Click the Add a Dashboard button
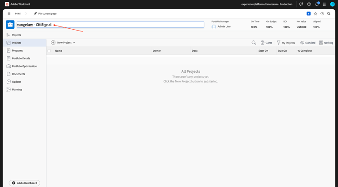The image size is (338, 187). (x=24, y=183)
